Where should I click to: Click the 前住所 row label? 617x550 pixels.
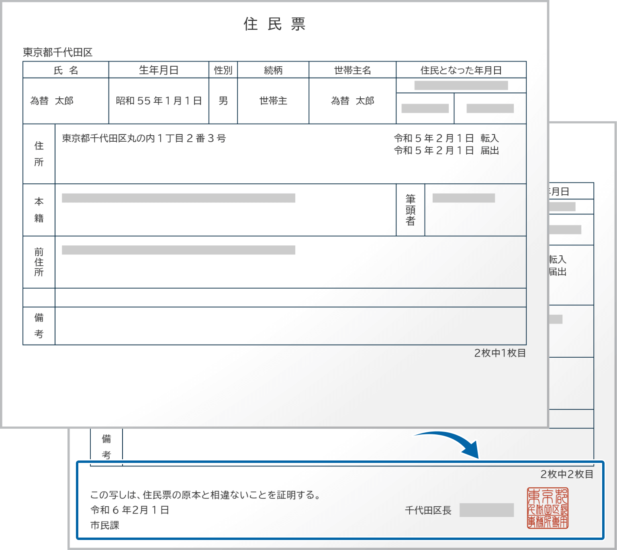[39, 262]
